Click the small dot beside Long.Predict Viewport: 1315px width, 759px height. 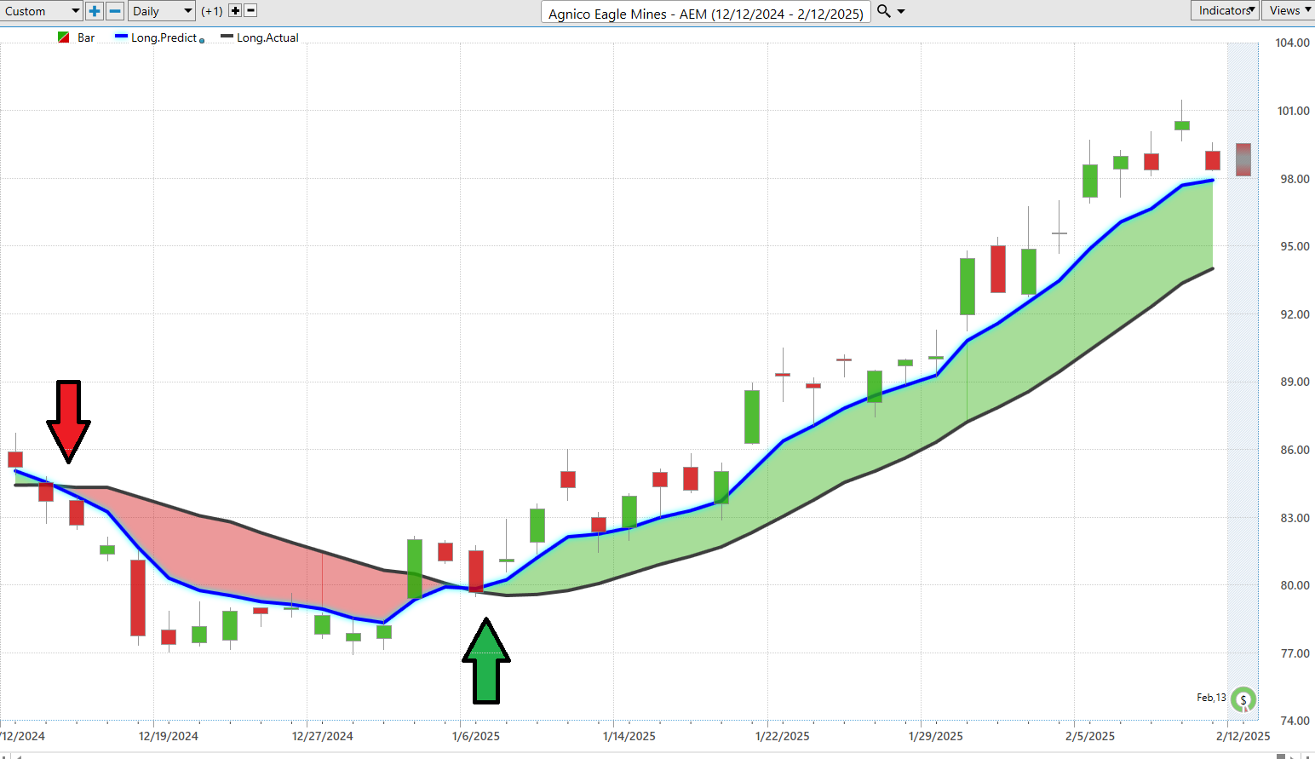point(202,41)
